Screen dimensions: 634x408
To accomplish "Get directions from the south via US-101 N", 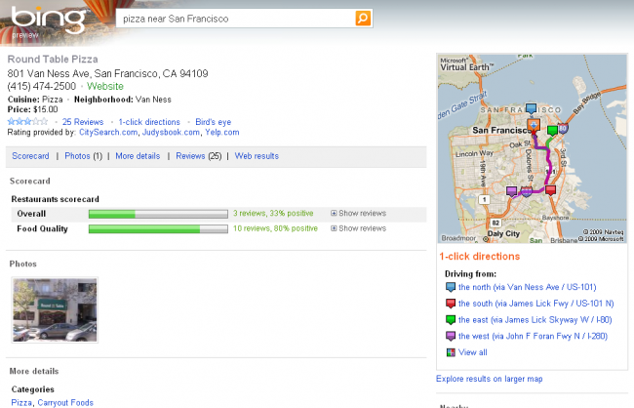I will pyautogui.click(x=536, y=304).
